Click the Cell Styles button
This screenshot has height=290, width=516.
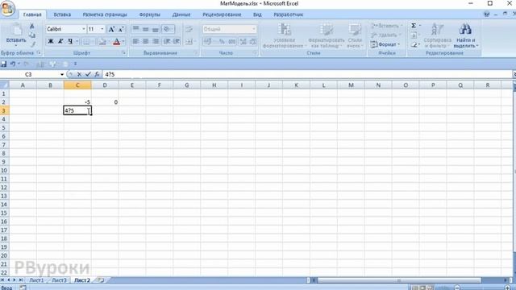pos(355,35)
